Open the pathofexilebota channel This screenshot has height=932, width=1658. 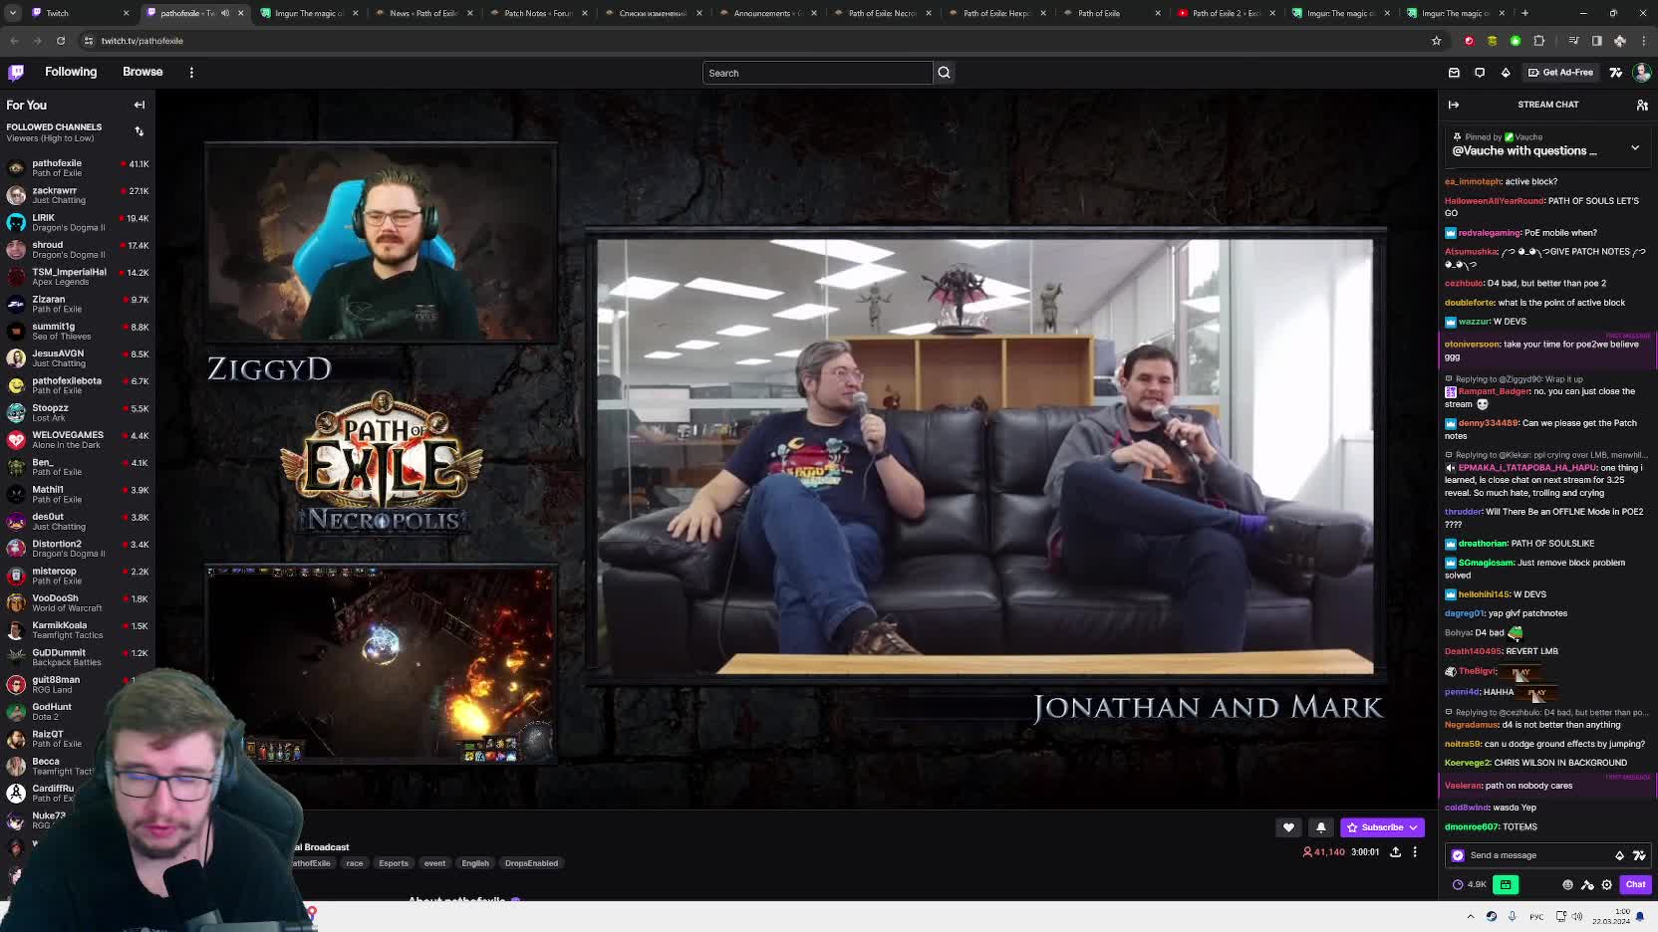pos(77,385)
